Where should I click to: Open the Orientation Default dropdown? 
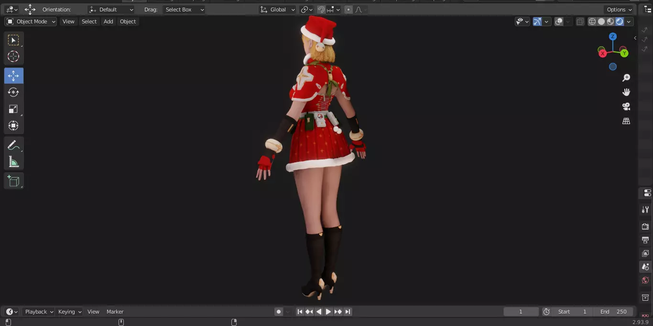click(x=111, y=10)
